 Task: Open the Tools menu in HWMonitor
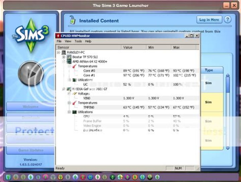pos(78,41)
